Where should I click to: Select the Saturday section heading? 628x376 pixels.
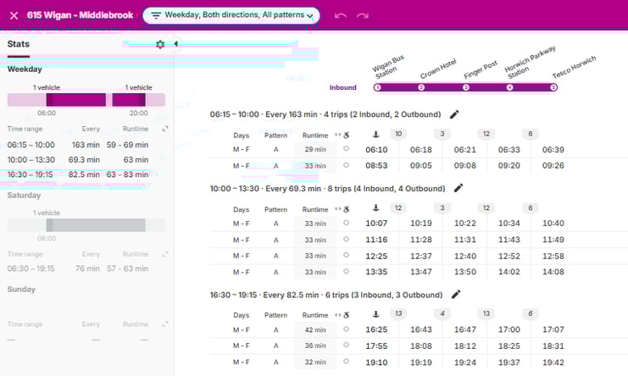tap(25, 195)
